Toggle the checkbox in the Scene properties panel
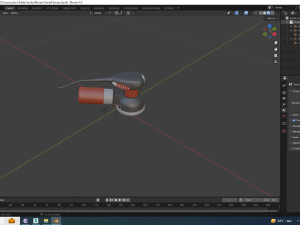The width and height of the screenshot is (300, 225). tap(294, 121)
